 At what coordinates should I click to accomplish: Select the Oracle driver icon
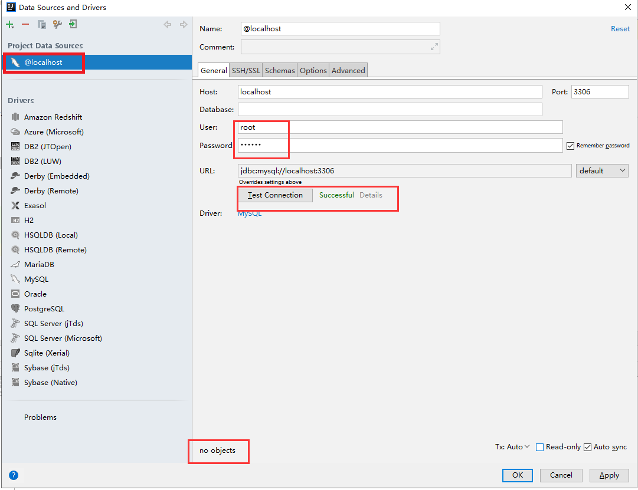(x=15, y=294)
